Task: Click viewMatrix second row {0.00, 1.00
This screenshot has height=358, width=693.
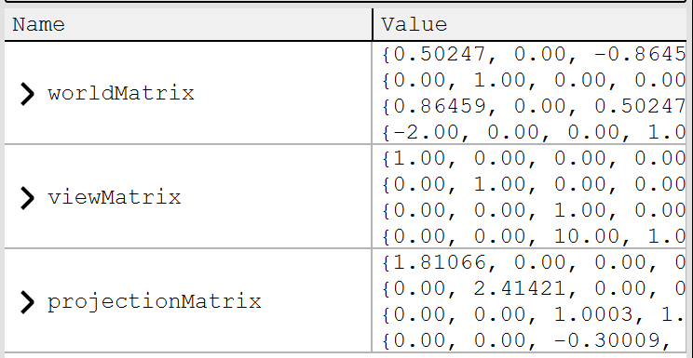Action: (534, 185)
